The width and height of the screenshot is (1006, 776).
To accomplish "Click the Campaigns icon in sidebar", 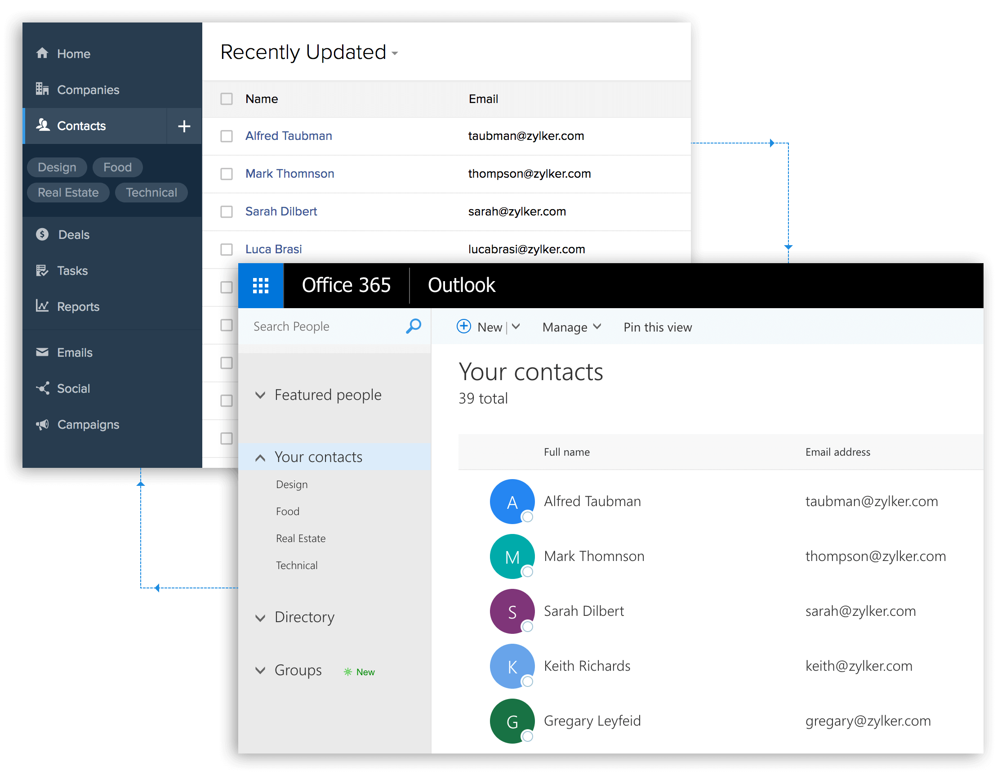I will tap(41, 423).
